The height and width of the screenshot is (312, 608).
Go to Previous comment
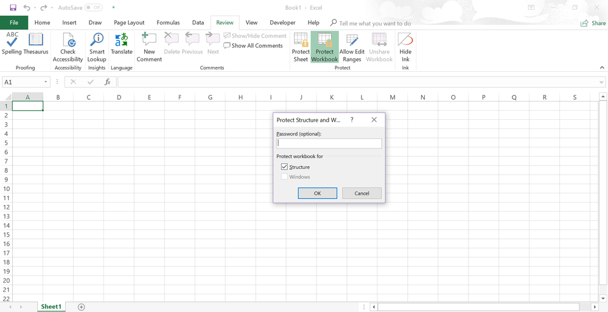pyautogui.click(x=192, y=44)
